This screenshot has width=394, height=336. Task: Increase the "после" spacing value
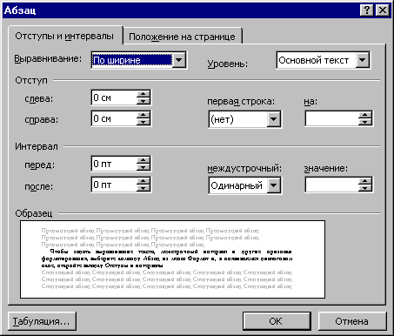click(x=144, y=181)
